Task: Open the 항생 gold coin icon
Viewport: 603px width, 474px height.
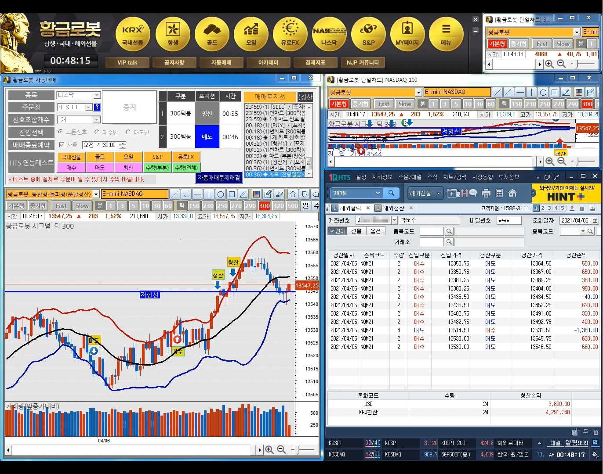Action: click(173, 34)
